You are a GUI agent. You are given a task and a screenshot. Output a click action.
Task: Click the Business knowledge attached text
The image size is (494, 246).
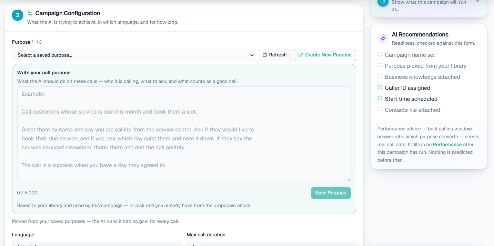(x=422, y=77)
